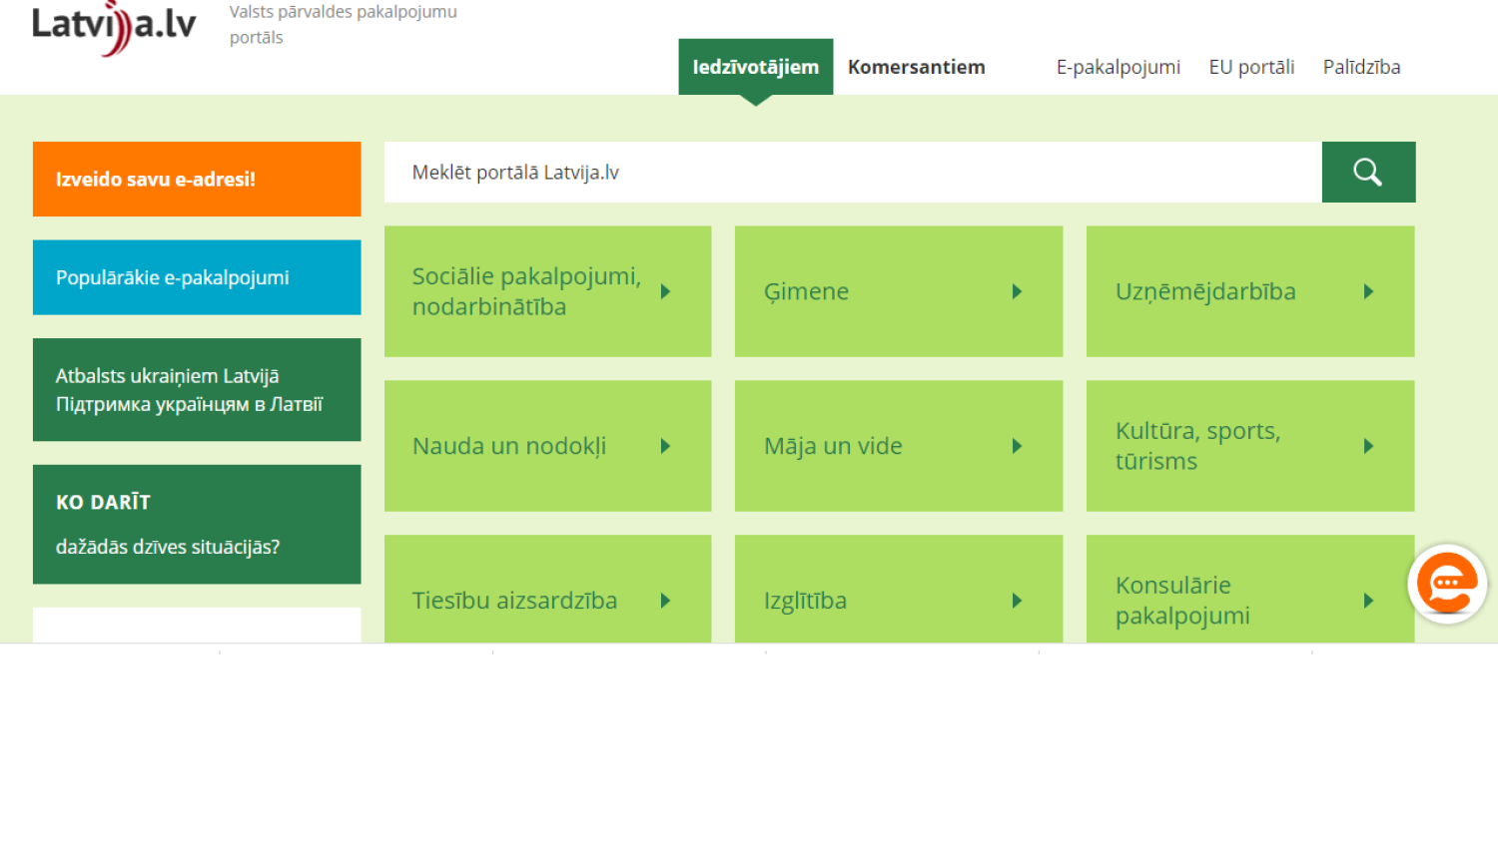The height and width of the screenshot is (858, 1498).
Task: Click arrow on Nauda un nodokļi tile
Action: point(665,446)
